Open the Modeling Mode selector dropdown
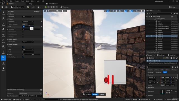This screenshot has height=101, width=179. click(x=17, y=7)
